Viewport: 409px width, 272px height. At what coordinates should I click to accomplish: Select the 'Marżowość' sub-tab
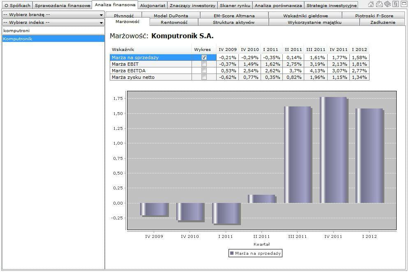[x=127, y=22]
